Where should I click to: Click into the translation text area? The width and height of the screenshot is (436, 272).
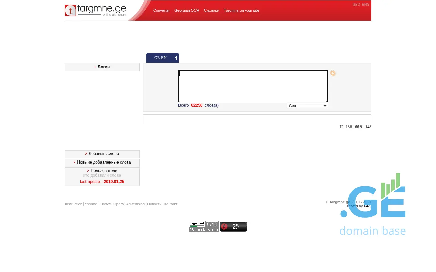pos(253,86)
